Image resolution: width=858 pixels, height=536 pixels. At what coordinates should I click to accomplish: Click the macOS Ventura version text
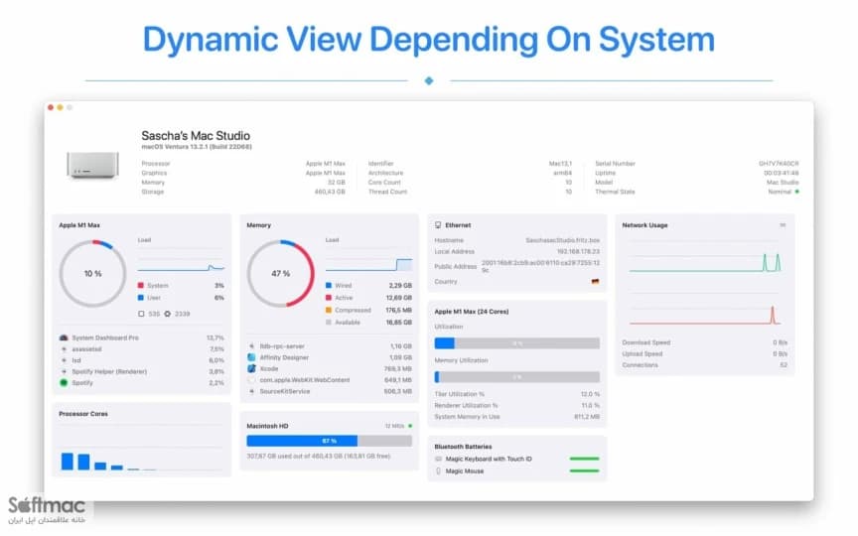(x=197, y=147)
